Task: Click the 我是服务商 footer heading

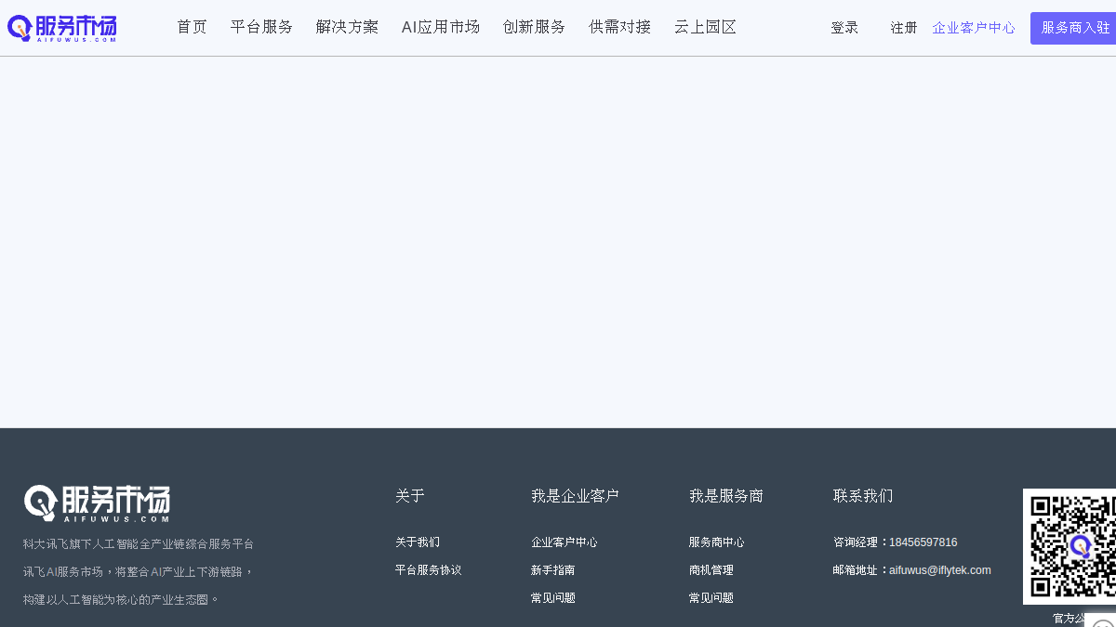Action: point(726,496)
